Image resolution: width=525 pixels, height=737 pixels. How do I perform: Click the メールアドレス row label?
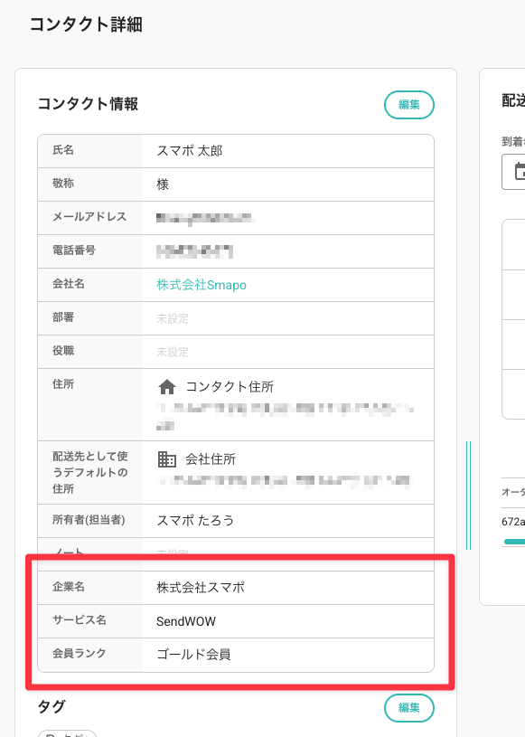point(89,217)
